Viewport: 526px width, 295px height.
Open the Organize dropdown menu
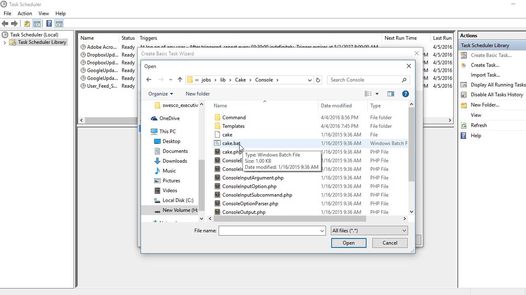161,94
